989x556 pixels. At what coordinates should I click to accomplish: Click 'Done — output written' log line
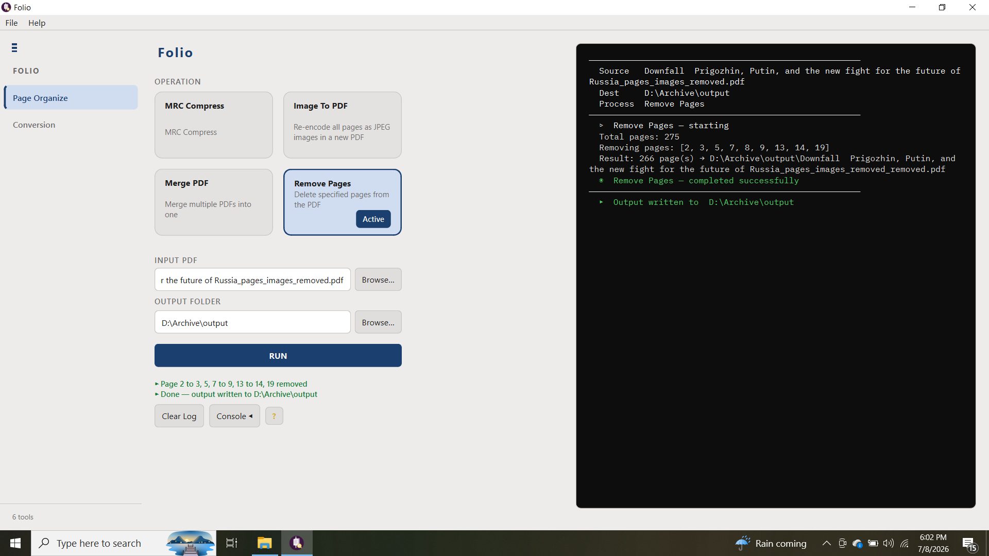pyautogui.click(x=236, y=394)
